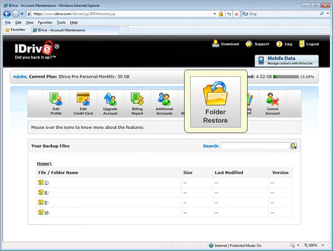Click the Favorites star button
This screenshot has width=333, height=251.
point(15,30)
